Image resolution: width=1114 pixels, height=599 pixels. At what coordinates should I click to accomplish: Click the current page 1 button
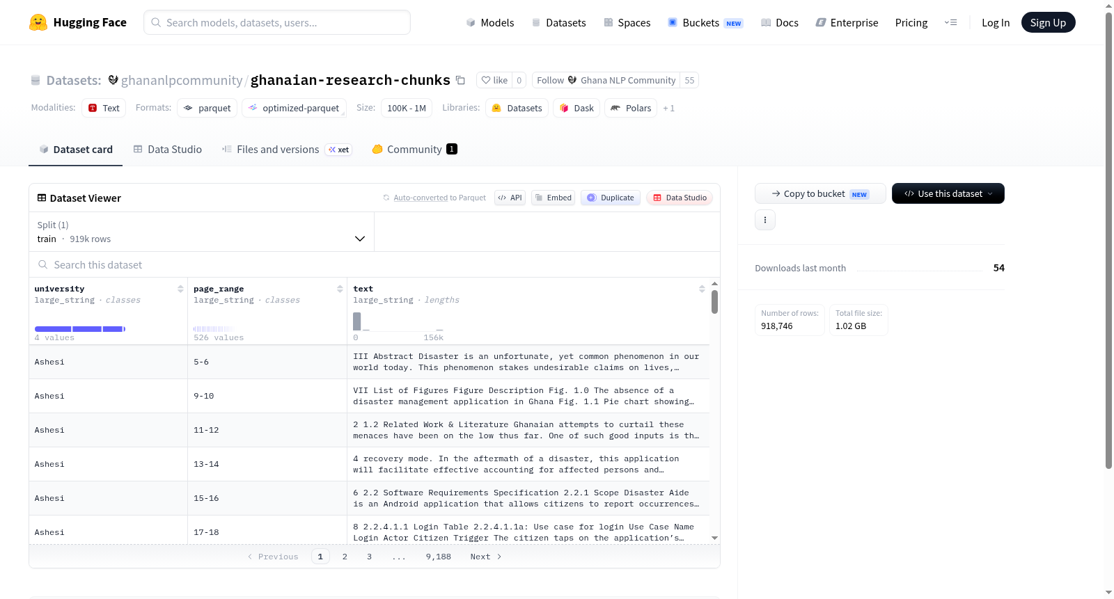[x=320, y=557]
